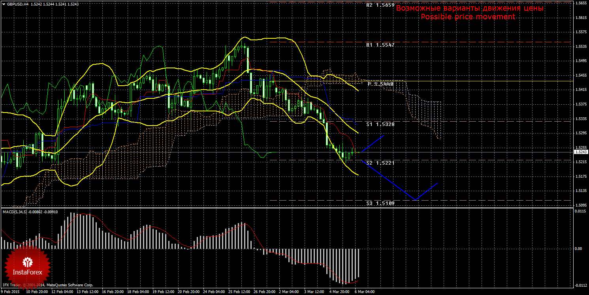
Task: Select the S3 1.5109 support label
Action: tap(380, 203)
